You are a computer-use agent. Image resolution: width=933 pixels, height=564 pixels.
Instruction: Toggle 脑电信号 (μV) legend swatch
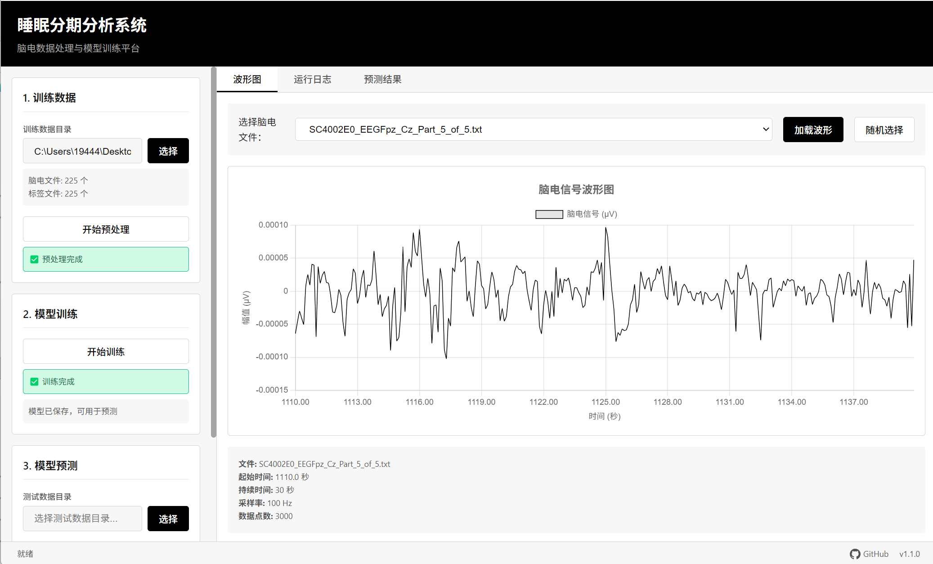(549, 215)
